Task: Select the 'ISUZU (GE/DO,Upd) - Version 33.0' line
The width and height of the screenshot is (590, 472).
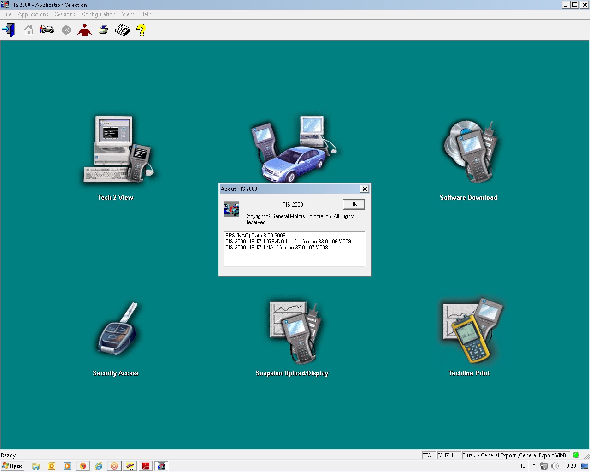Action: [x=288, y=242]
